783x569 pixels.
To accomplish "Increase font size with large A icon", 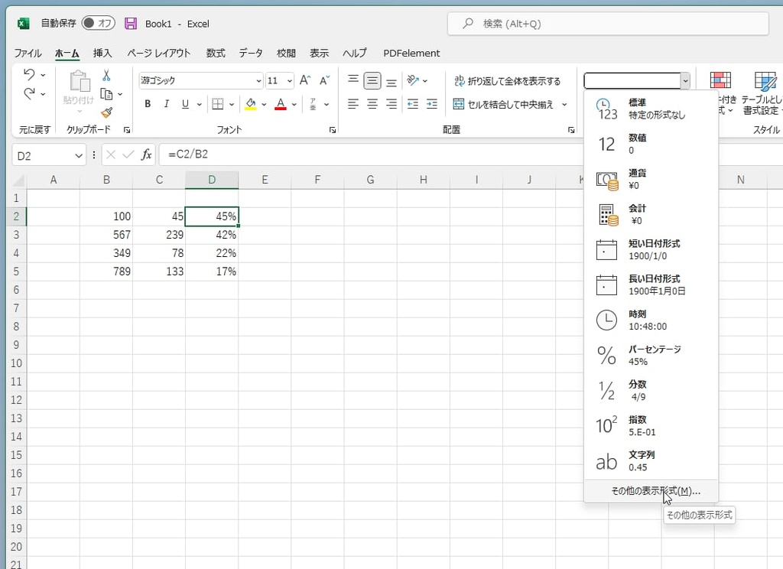I will point(305,80).
